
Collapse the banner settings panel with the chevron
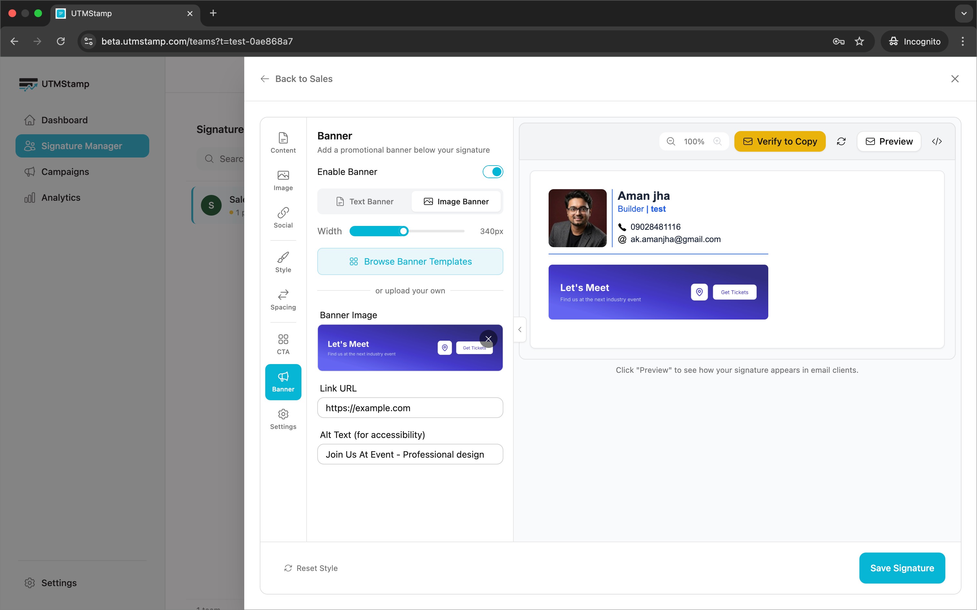(520, 330)
